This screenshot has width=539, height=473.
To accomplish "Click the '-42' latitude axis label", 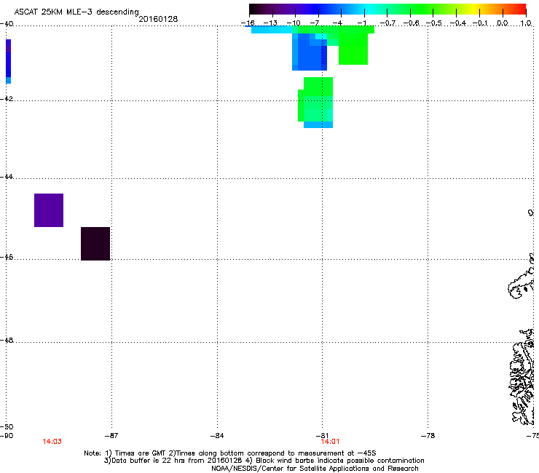I will click(x=7, y=98).
